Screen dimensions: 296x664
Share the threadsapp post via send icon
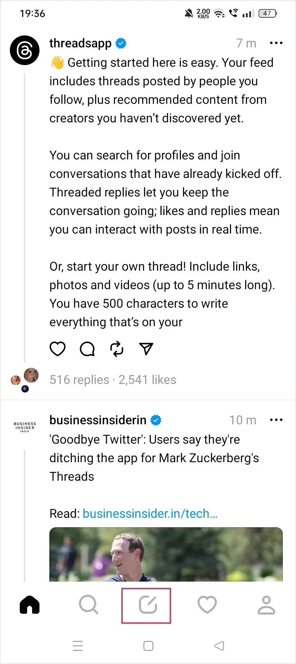pyautogui.click(x=146, y=349)
